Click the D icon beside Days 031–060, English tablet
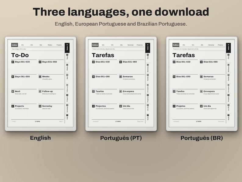Viewport: 242px width, 182px height. 40,62
